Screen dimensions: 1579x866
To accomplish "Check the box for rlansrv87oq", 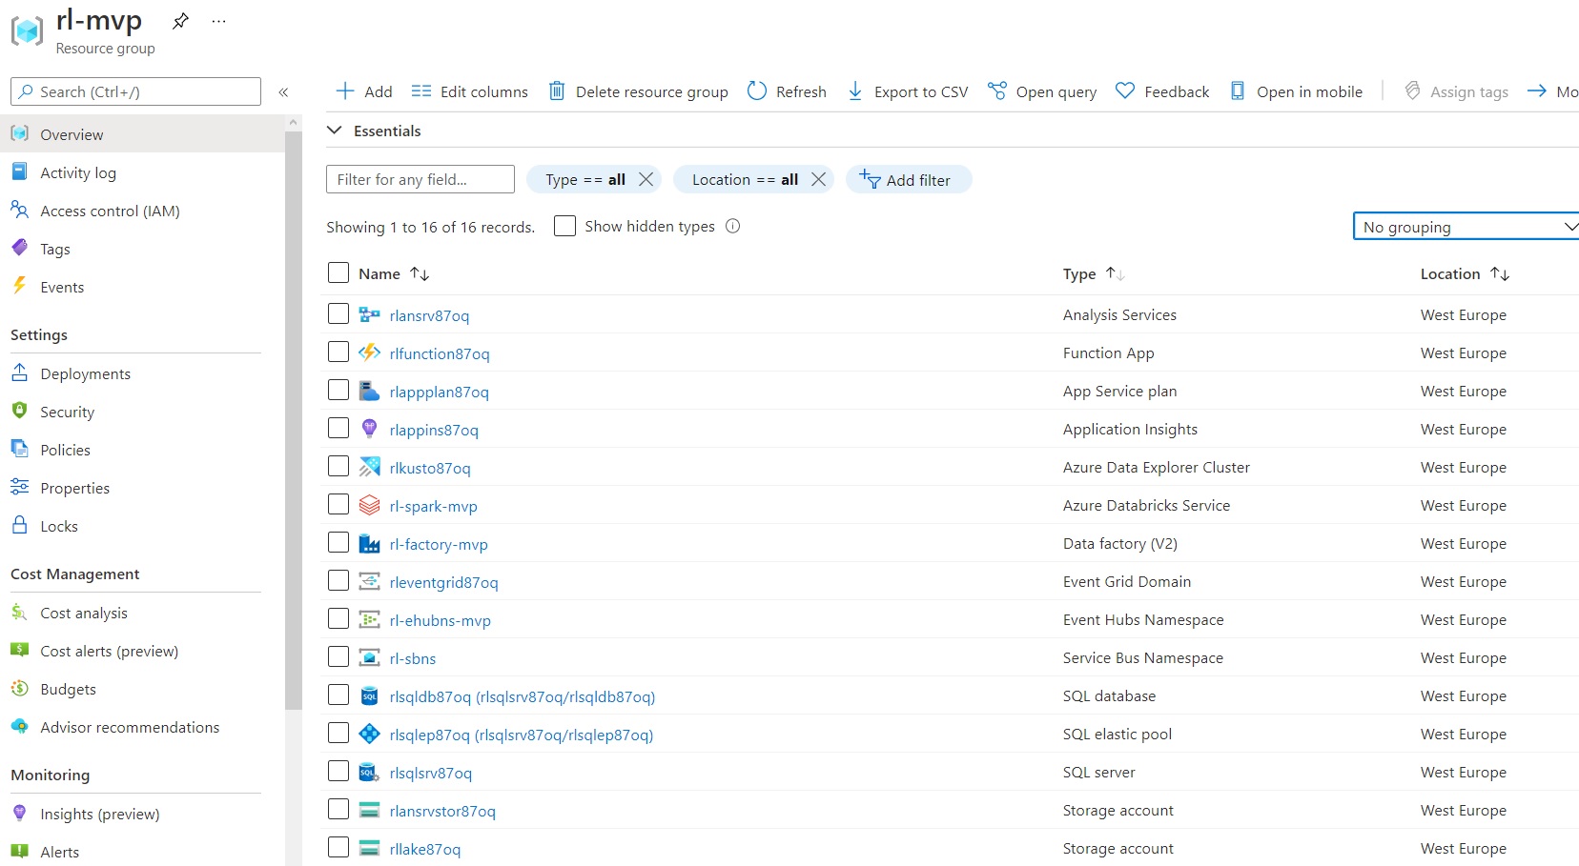I will pos(338,313).
